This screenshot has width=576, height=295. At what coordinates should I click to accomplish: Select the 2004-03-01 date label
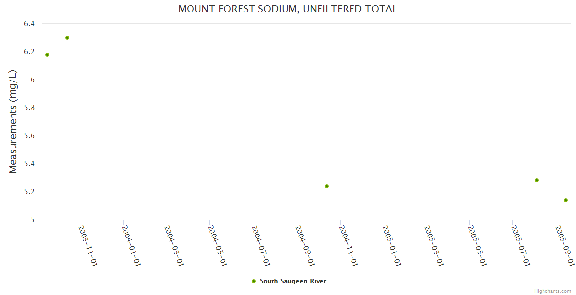(x=174, y=245)
